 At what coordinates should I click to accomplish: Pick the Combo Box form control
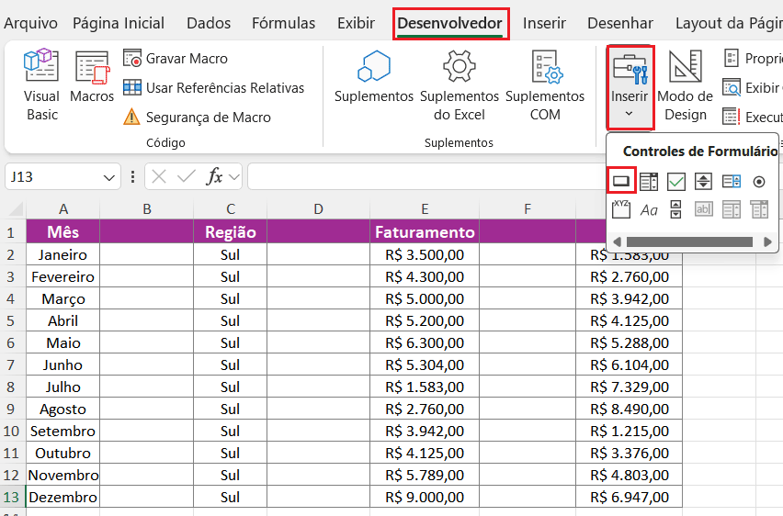click(x=649, y=182)
